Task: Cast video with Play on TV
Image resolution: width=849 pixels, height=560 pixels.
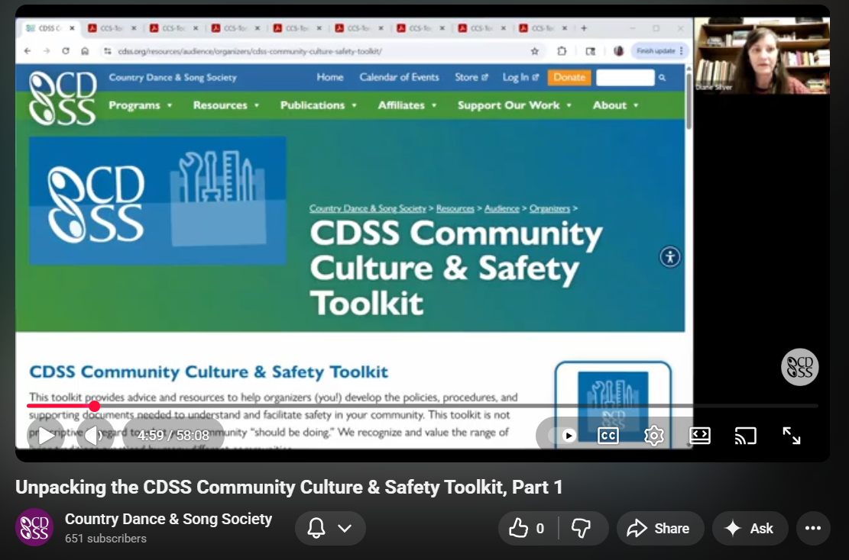Action: point(745,436)
